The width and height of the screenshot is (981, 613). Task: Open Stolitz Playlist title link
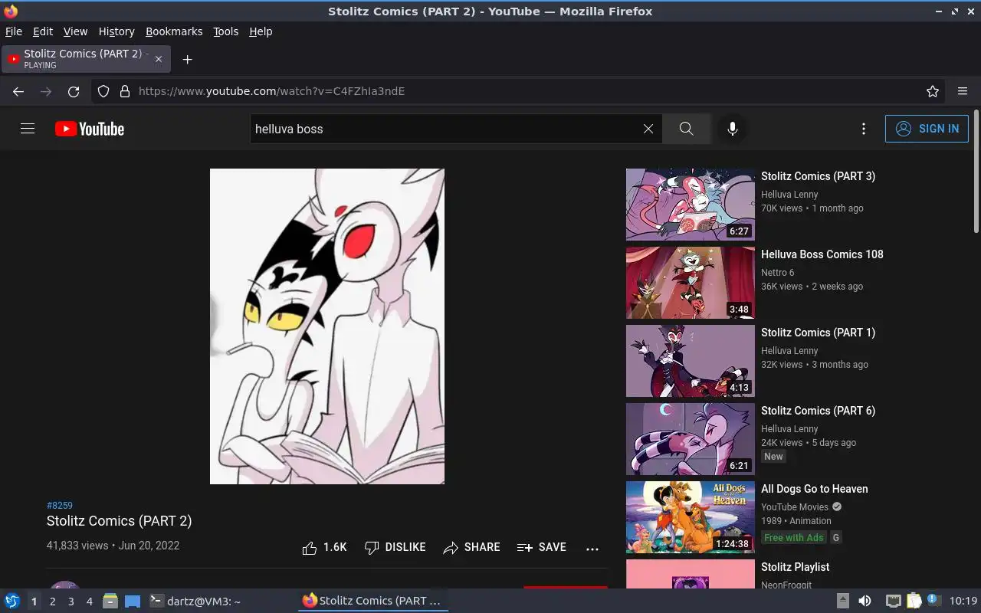tap(795, 567)
